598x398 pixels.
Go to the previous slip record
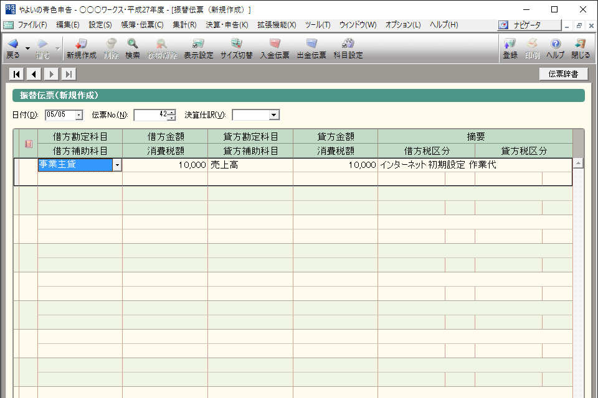click(x=34, y=74)
